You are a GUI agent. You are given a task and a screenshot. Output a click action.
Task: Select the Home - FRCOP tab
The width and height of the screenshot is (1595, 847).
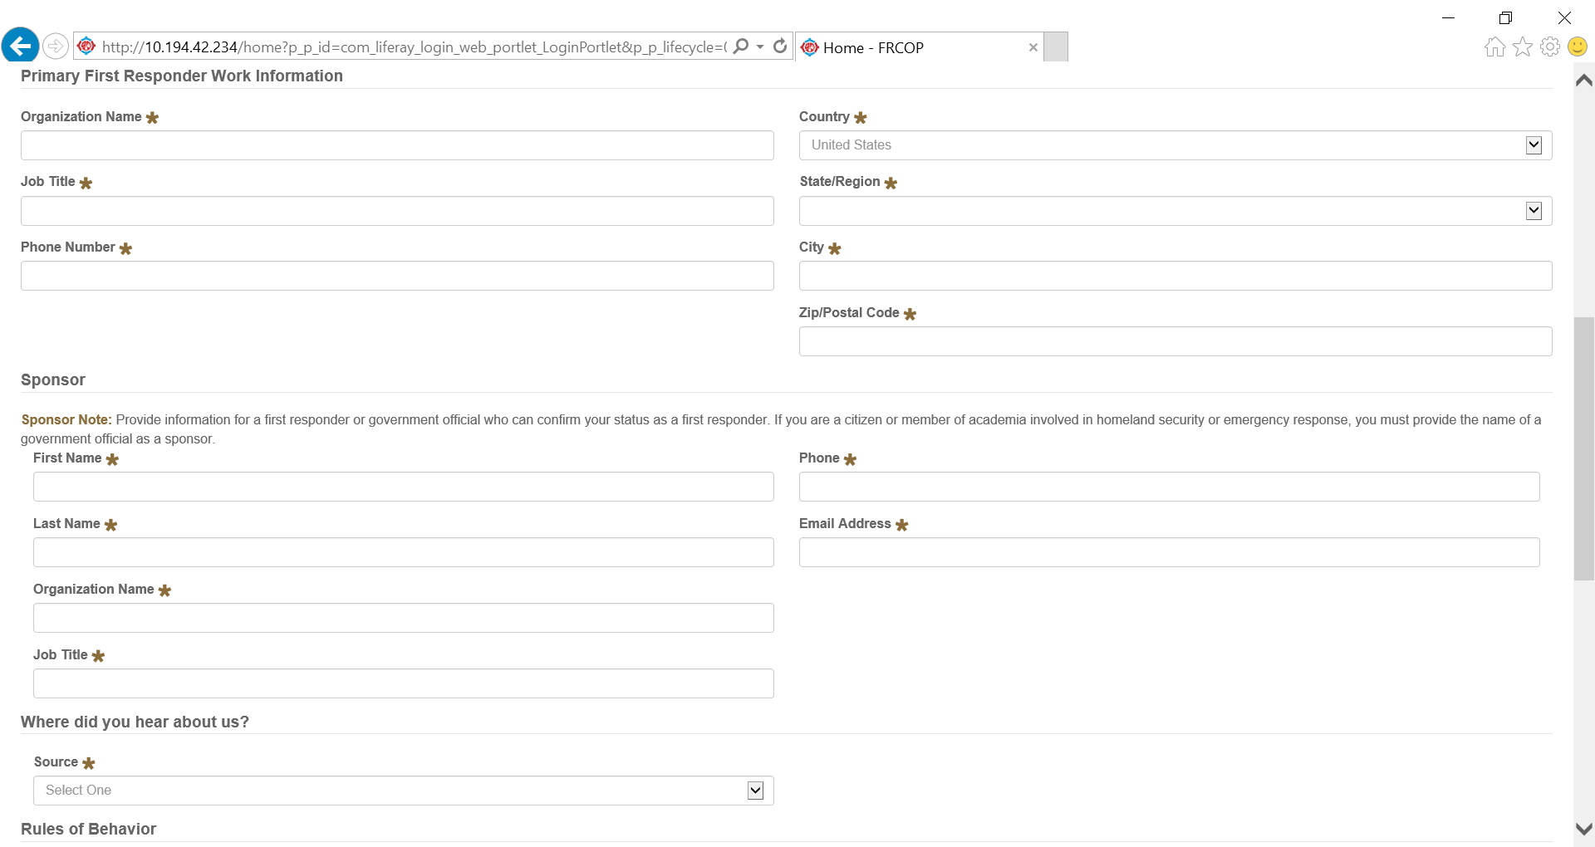pos(905,47)
